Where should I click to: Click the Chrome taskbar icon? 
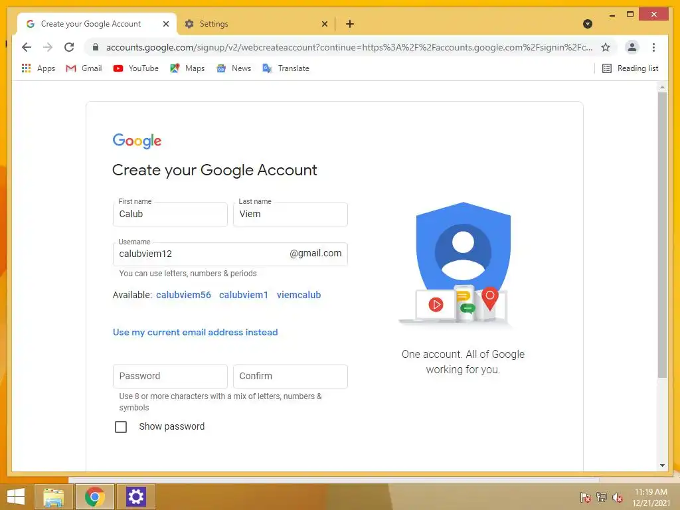tap(95, 497)
